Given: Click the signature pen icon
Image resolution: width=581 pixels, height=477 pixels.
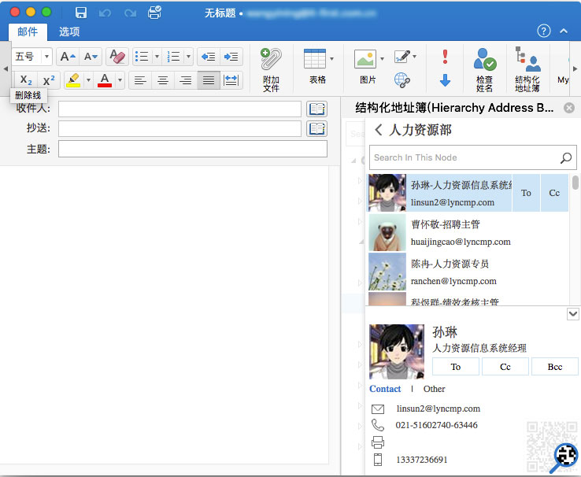Looking at the screenshot, I should click(x=402, y=57).
